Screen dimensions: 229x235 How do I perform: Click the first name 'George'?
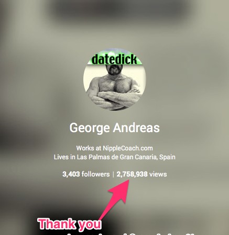[x=90, y=128]
